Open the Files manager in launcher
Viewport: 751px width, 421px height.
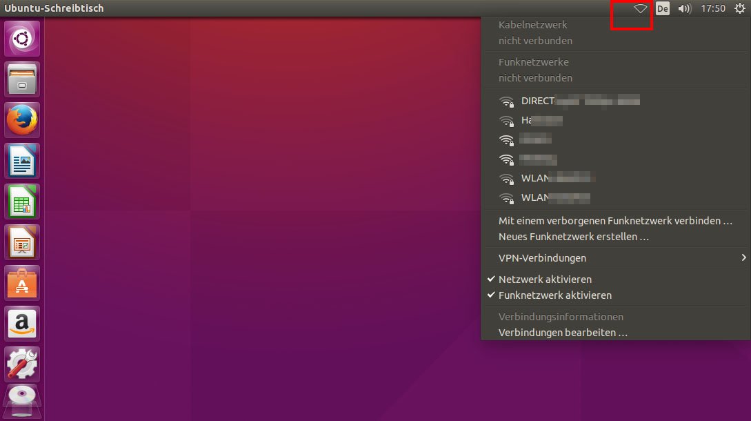coord(22,79)
